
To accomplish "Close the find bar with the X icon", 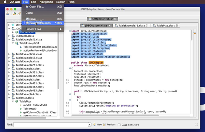I will pos(196,124).
